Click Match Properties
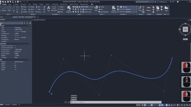 coord(114,9)
